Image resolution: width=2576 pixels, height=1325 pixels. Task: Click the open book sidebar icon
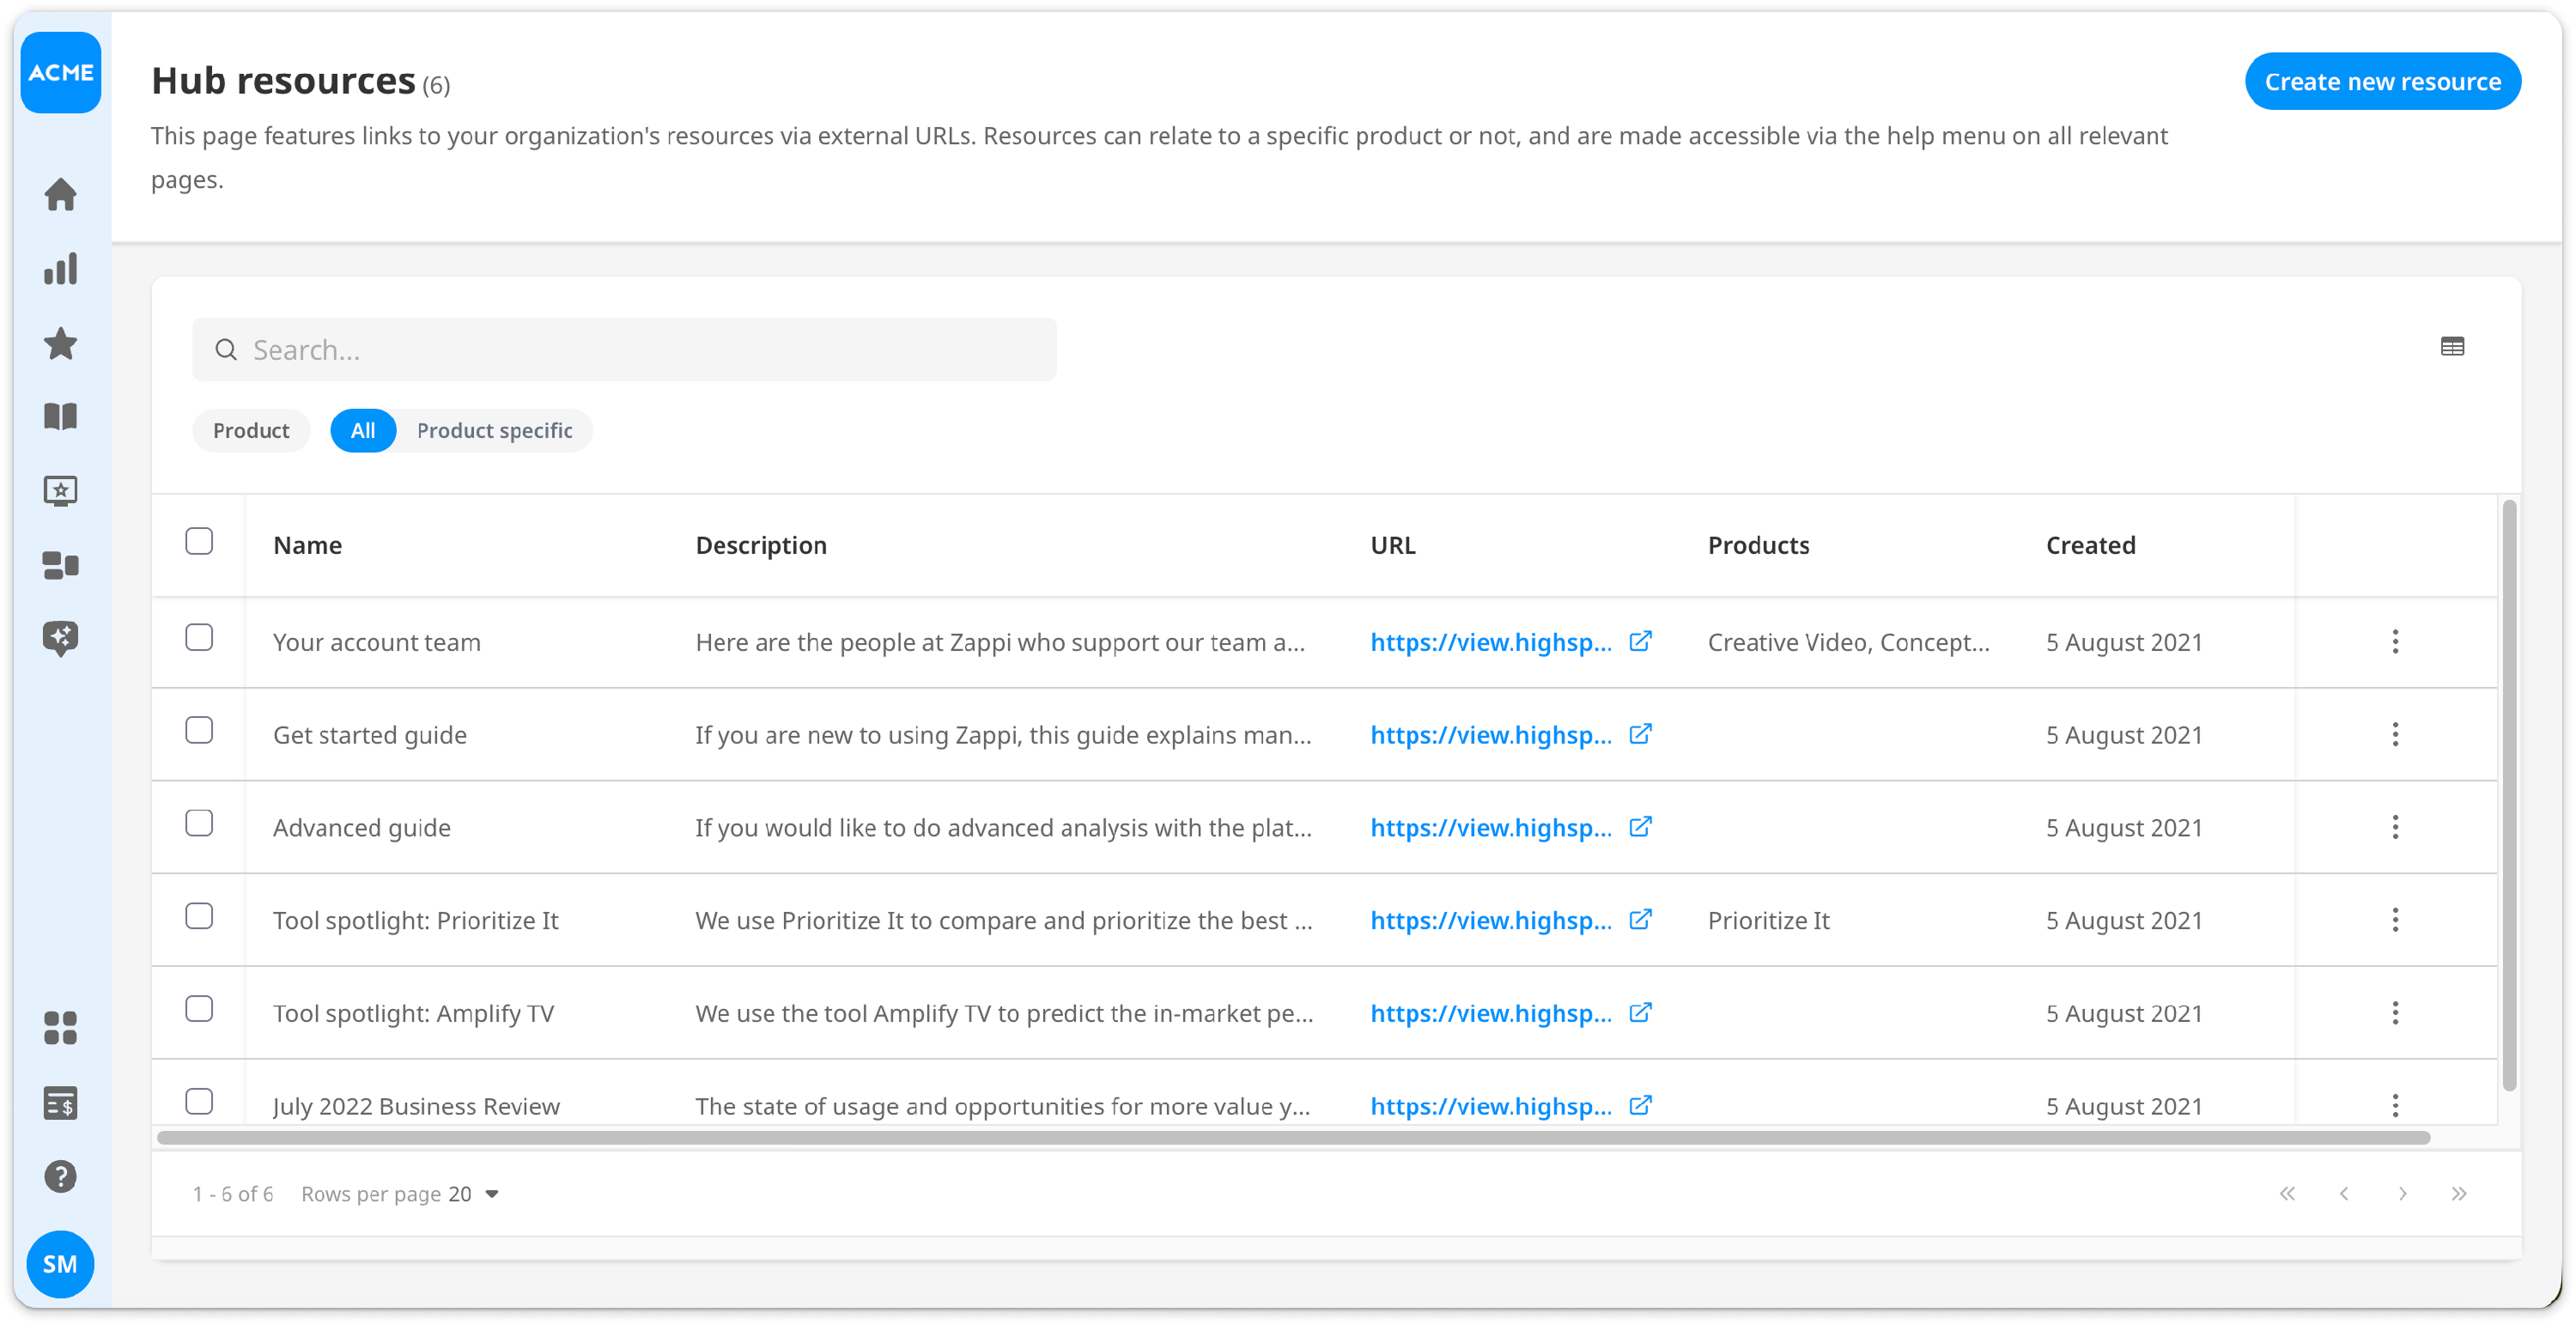(60, 417)
